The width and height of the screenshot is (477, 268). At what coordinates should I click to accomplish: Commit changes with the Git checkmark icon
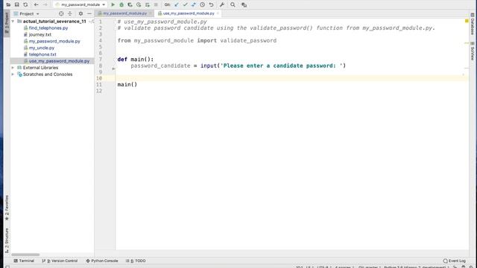185,4
